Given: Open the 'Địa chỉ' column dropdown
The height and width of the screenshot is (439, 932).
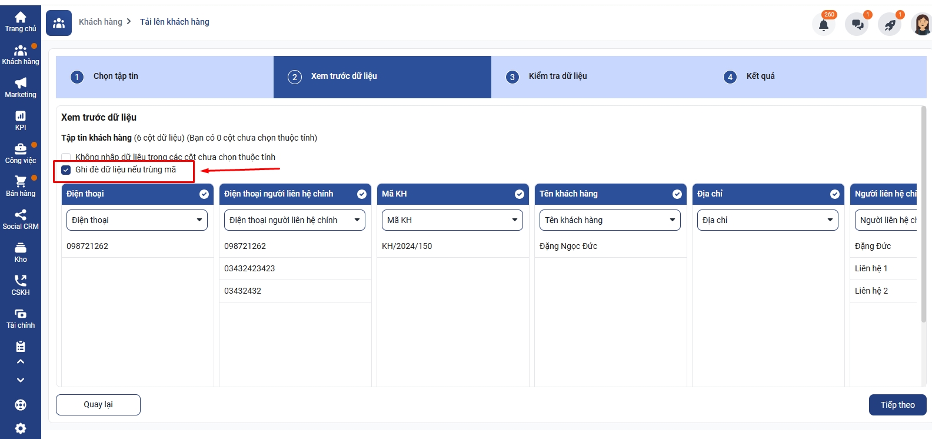Looking at the screenshot, I should [767, 220].
